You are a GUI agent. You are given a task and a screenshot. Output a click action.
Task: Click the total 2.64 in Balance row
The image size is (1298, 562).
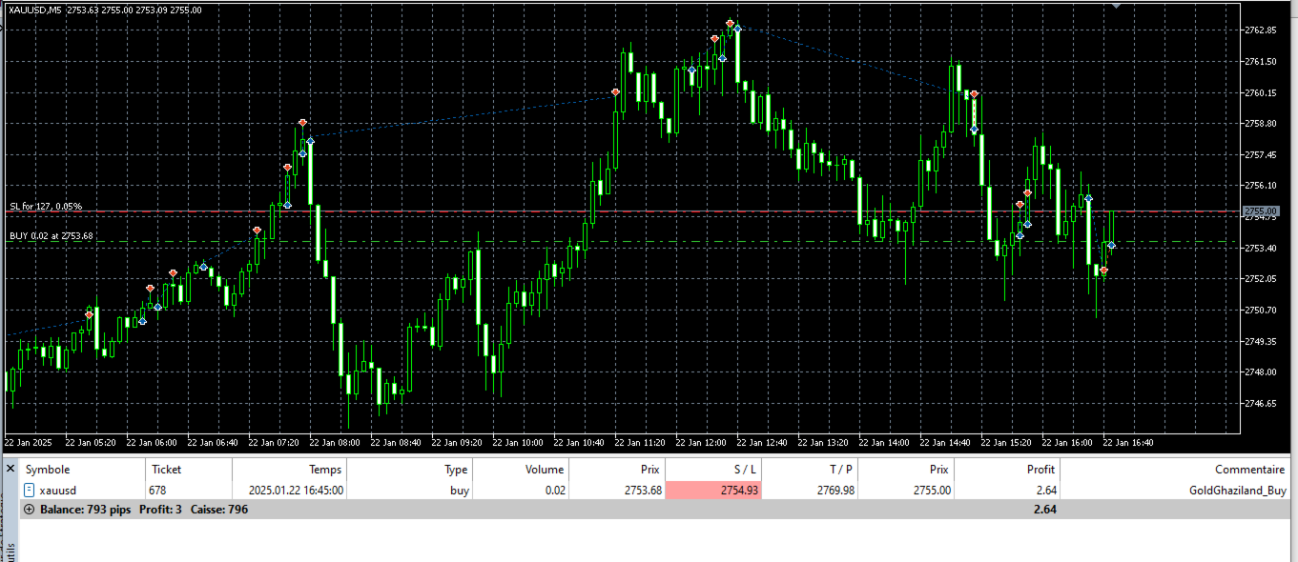point(1044,510)
